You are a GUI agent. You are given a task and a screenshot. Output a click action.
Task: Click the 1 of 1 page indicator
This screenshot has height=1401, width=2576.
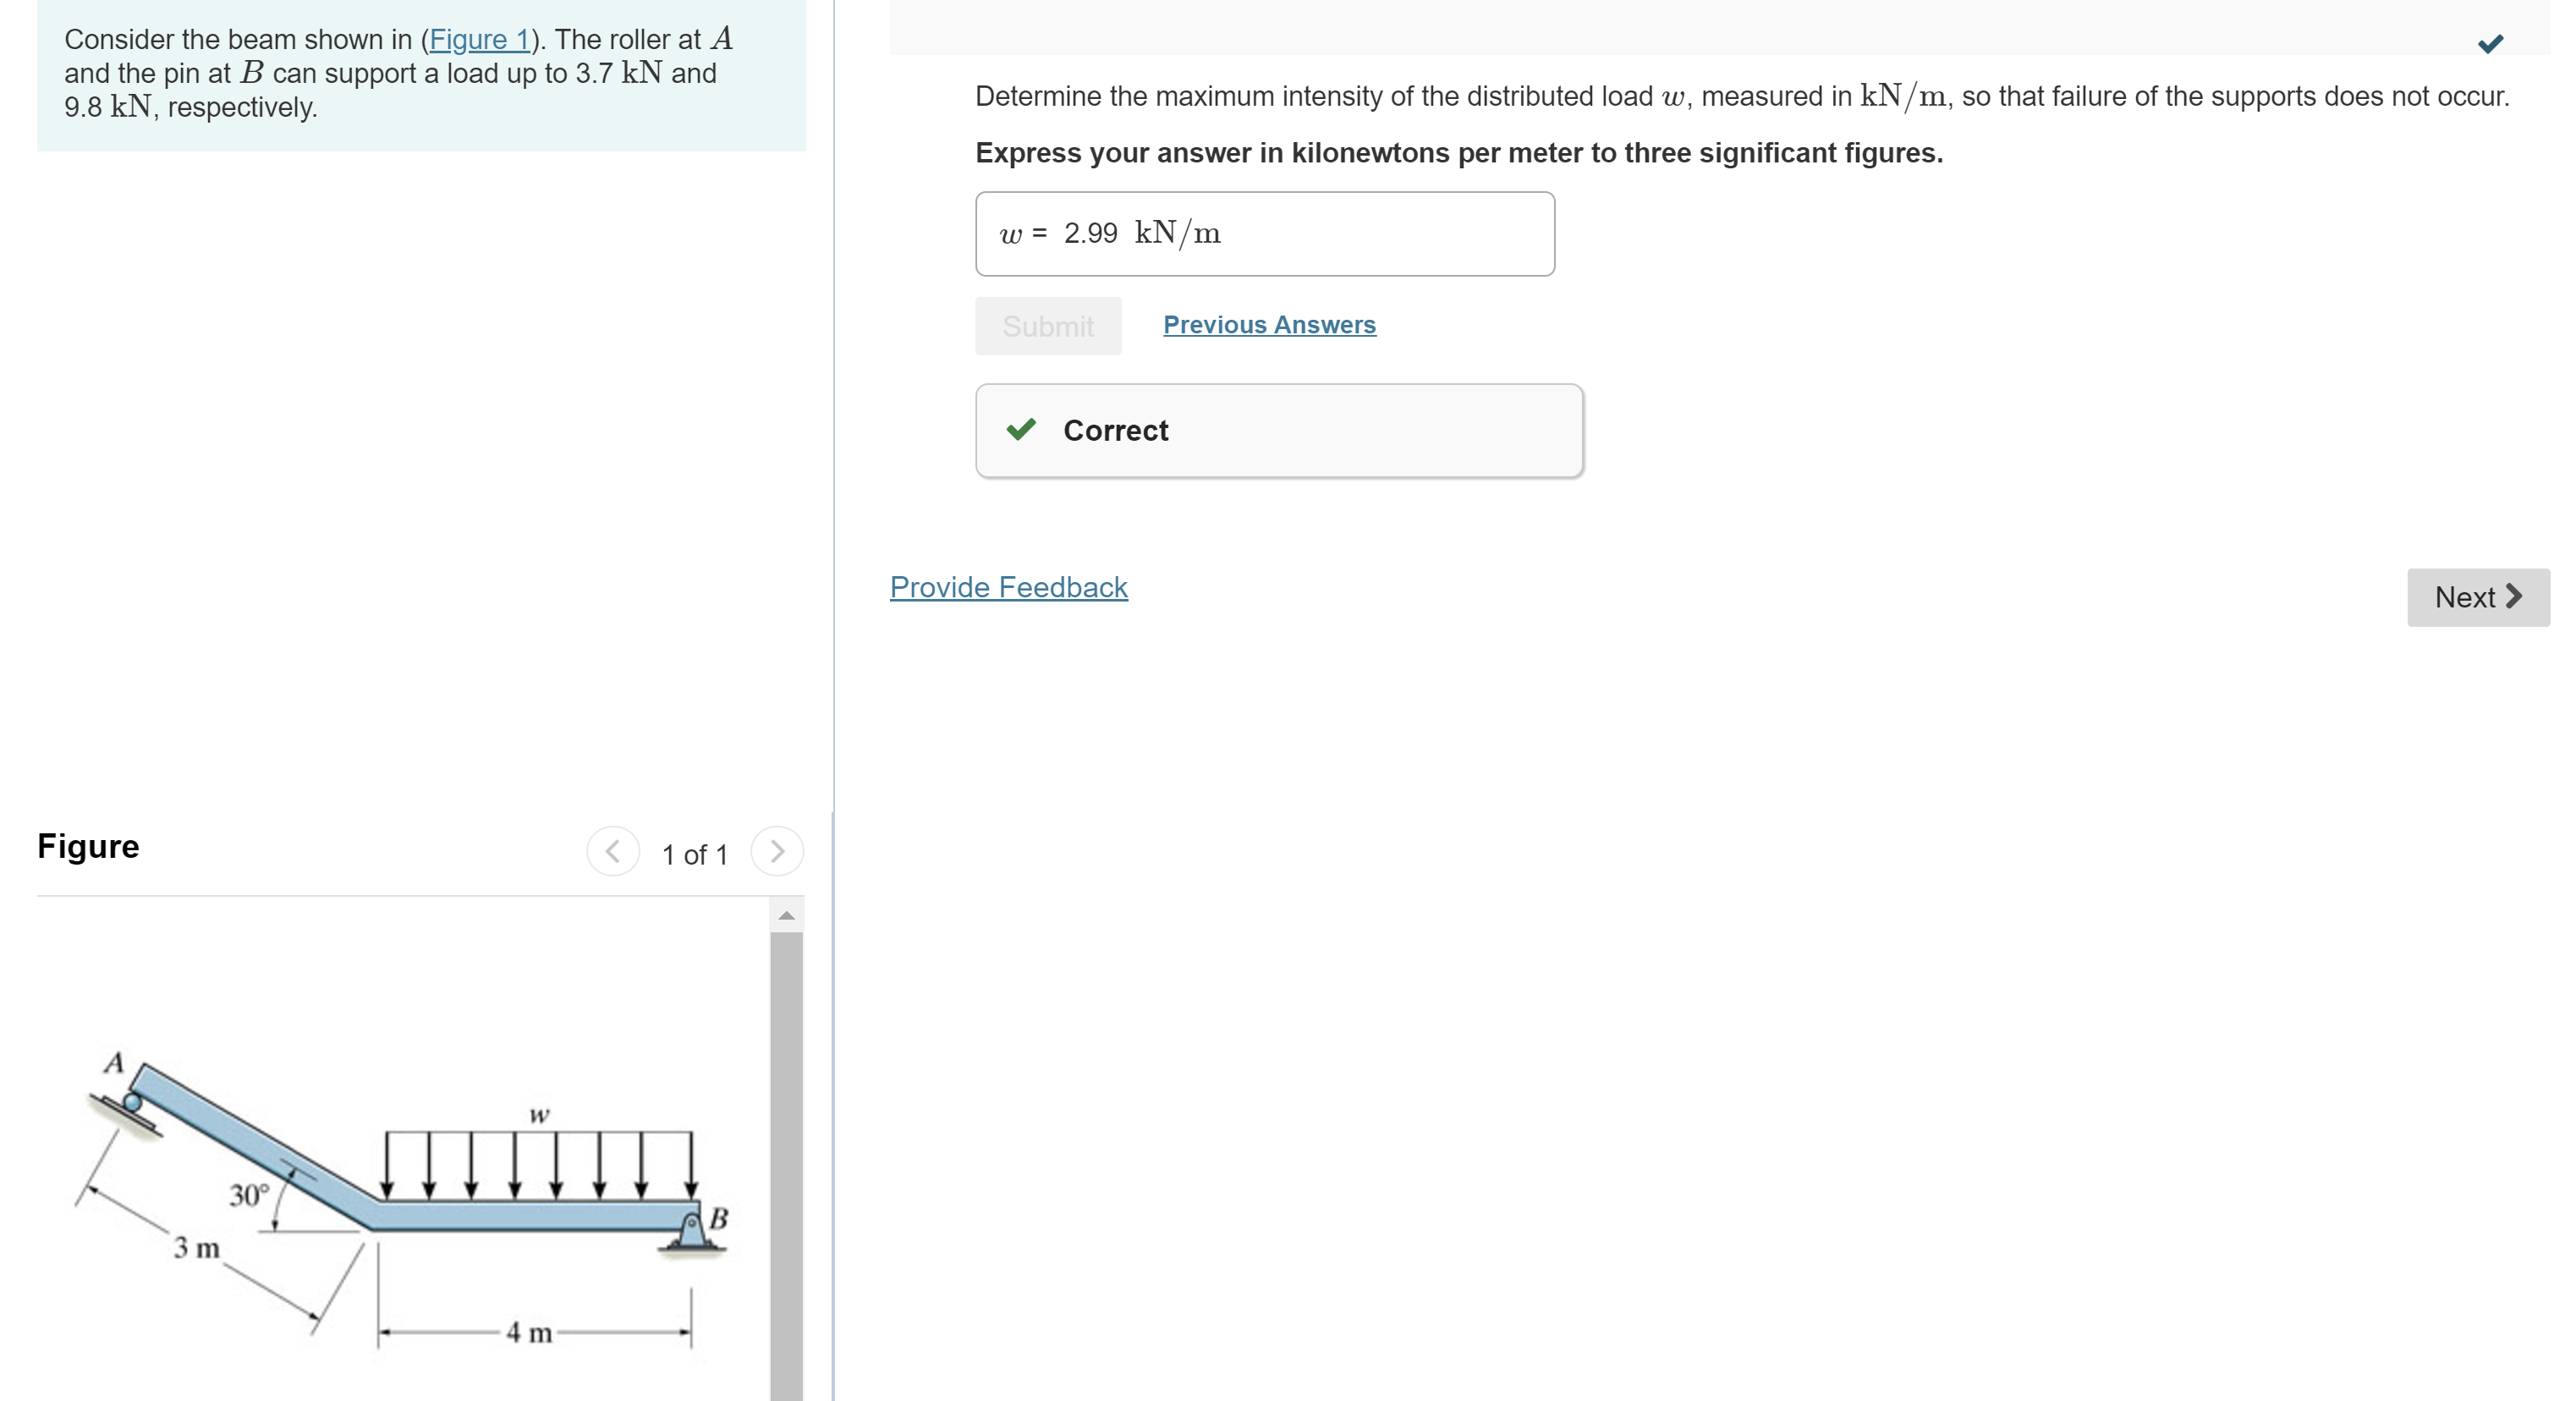696,853
